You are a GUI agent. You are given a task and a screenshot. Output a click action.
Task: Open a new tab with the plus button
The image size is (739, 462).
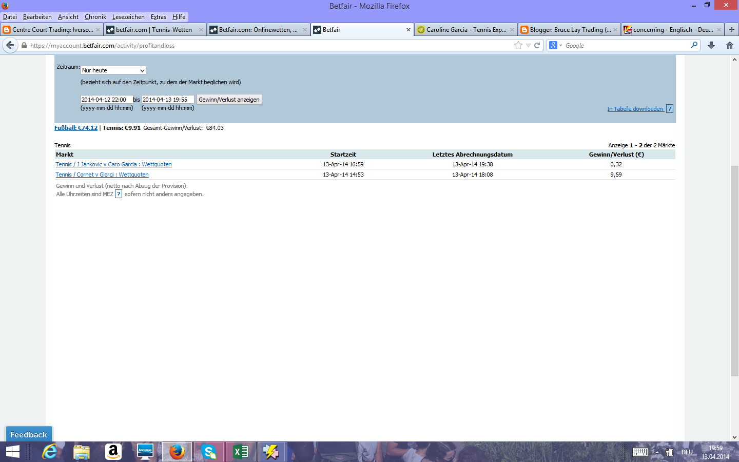click(732, 30)
